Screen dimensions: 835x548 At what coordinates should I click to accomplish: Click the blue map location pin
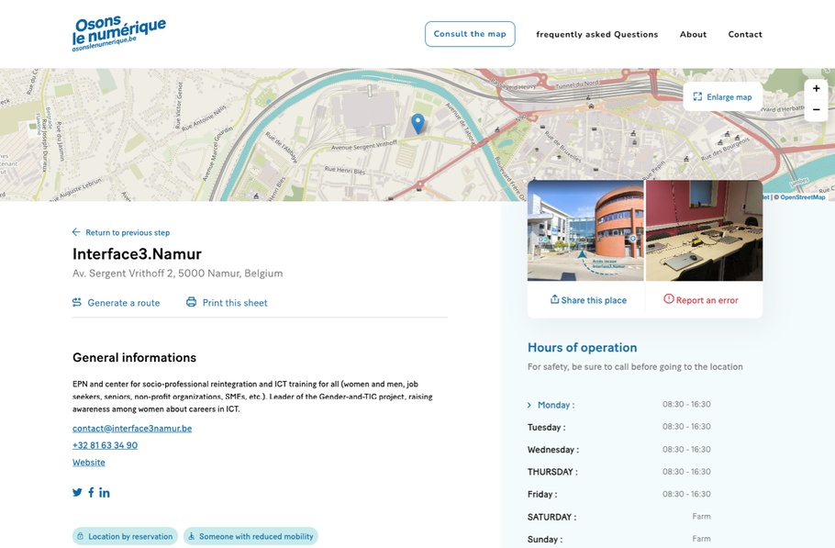(x=417, y=122)
